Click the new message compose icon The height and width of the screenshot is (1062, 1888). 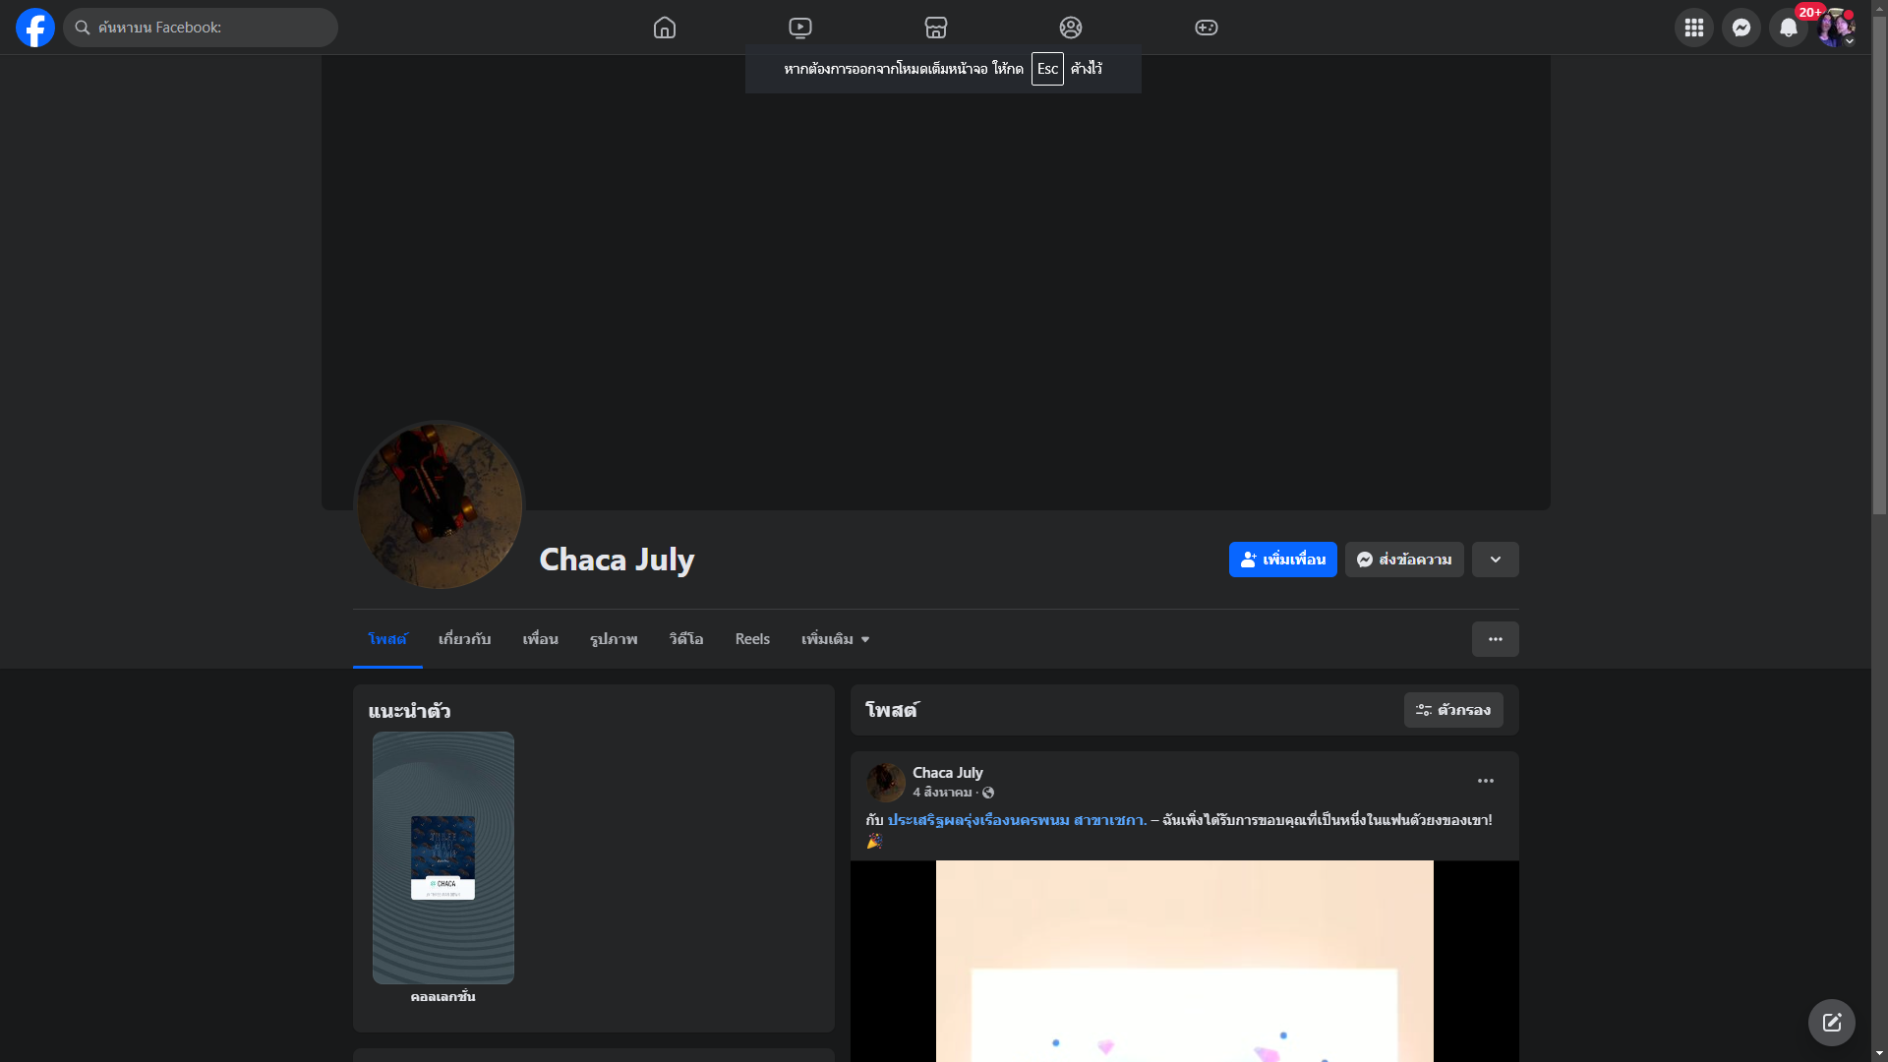click(1831, 1023)
